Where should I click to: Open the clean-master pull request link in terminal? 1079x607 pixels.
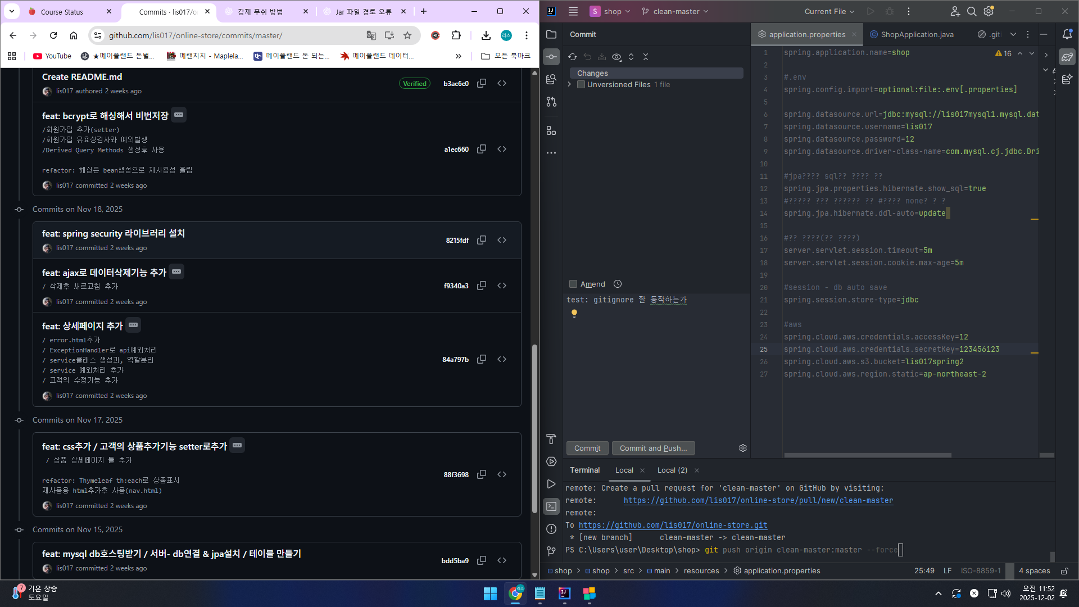[x=758, y=500]
